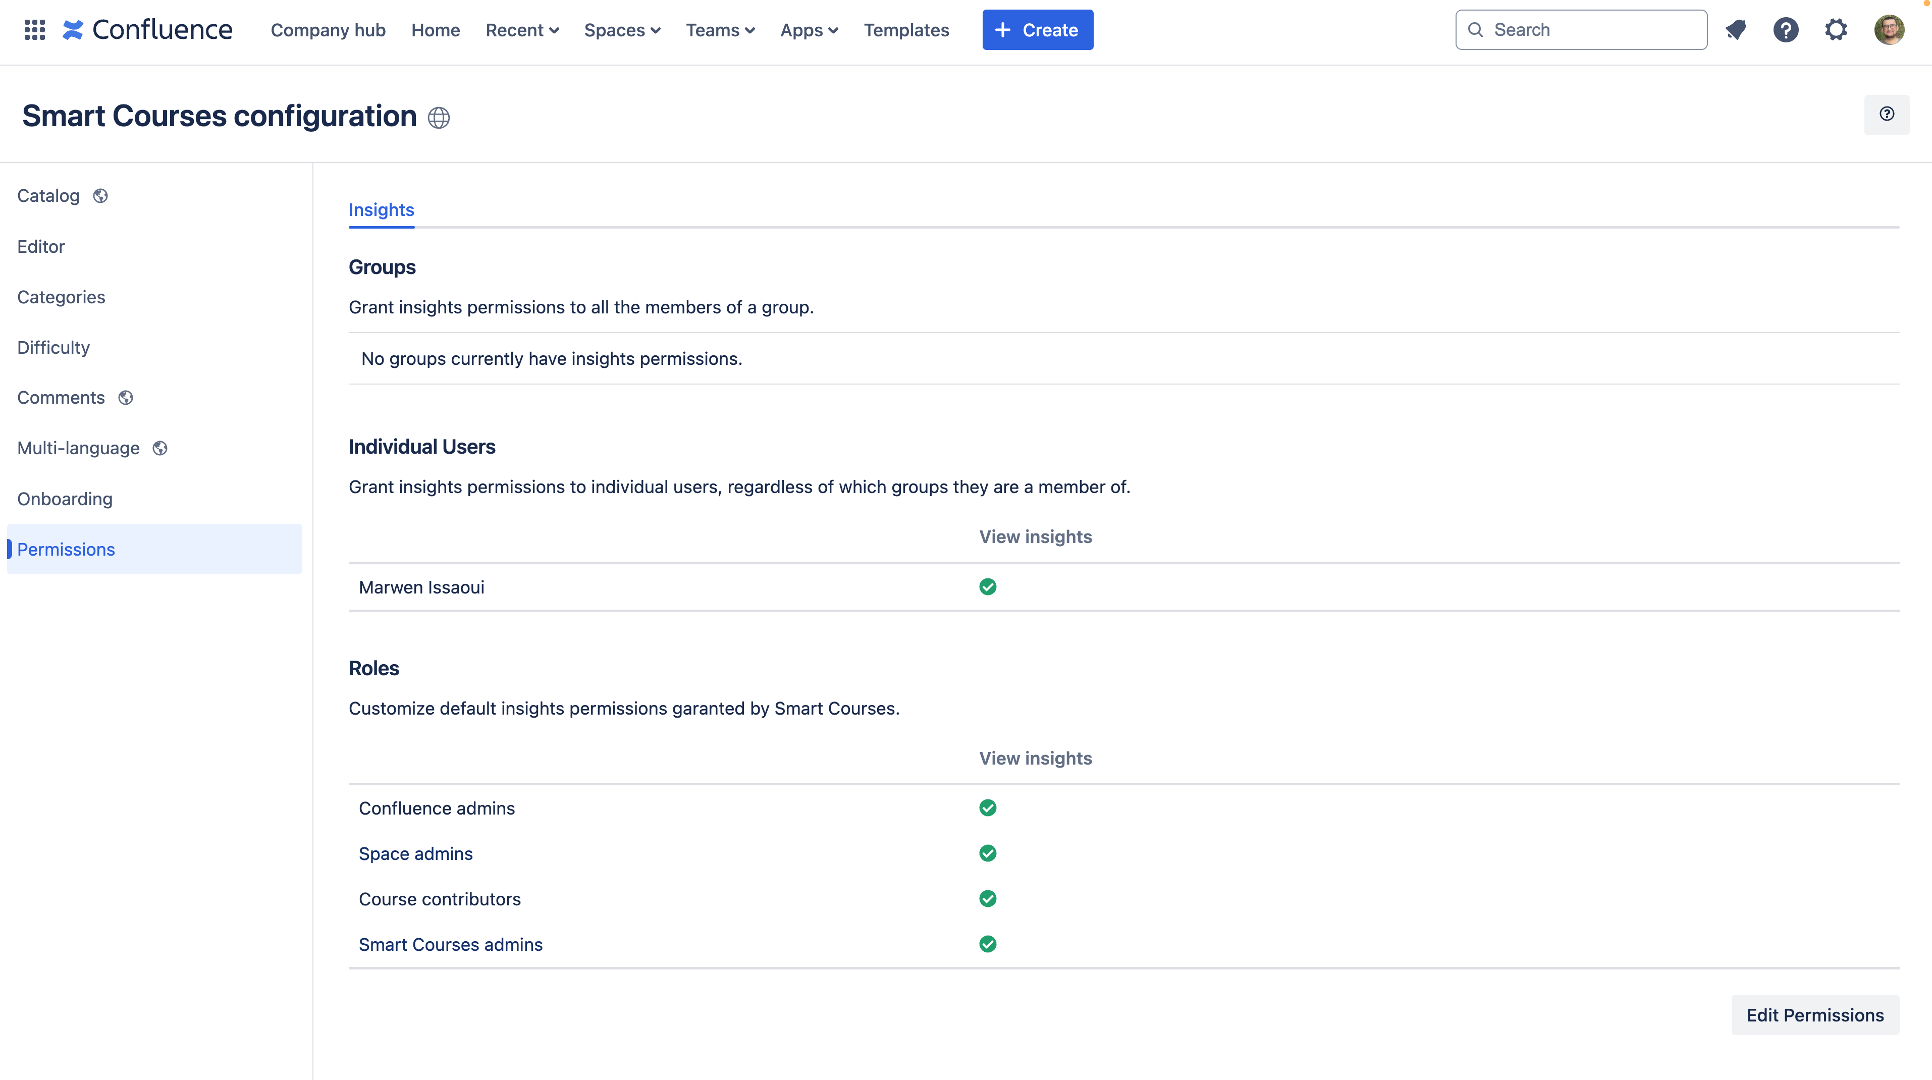Open the notifications icon

pyautogui.click(x=1736, y=30)
